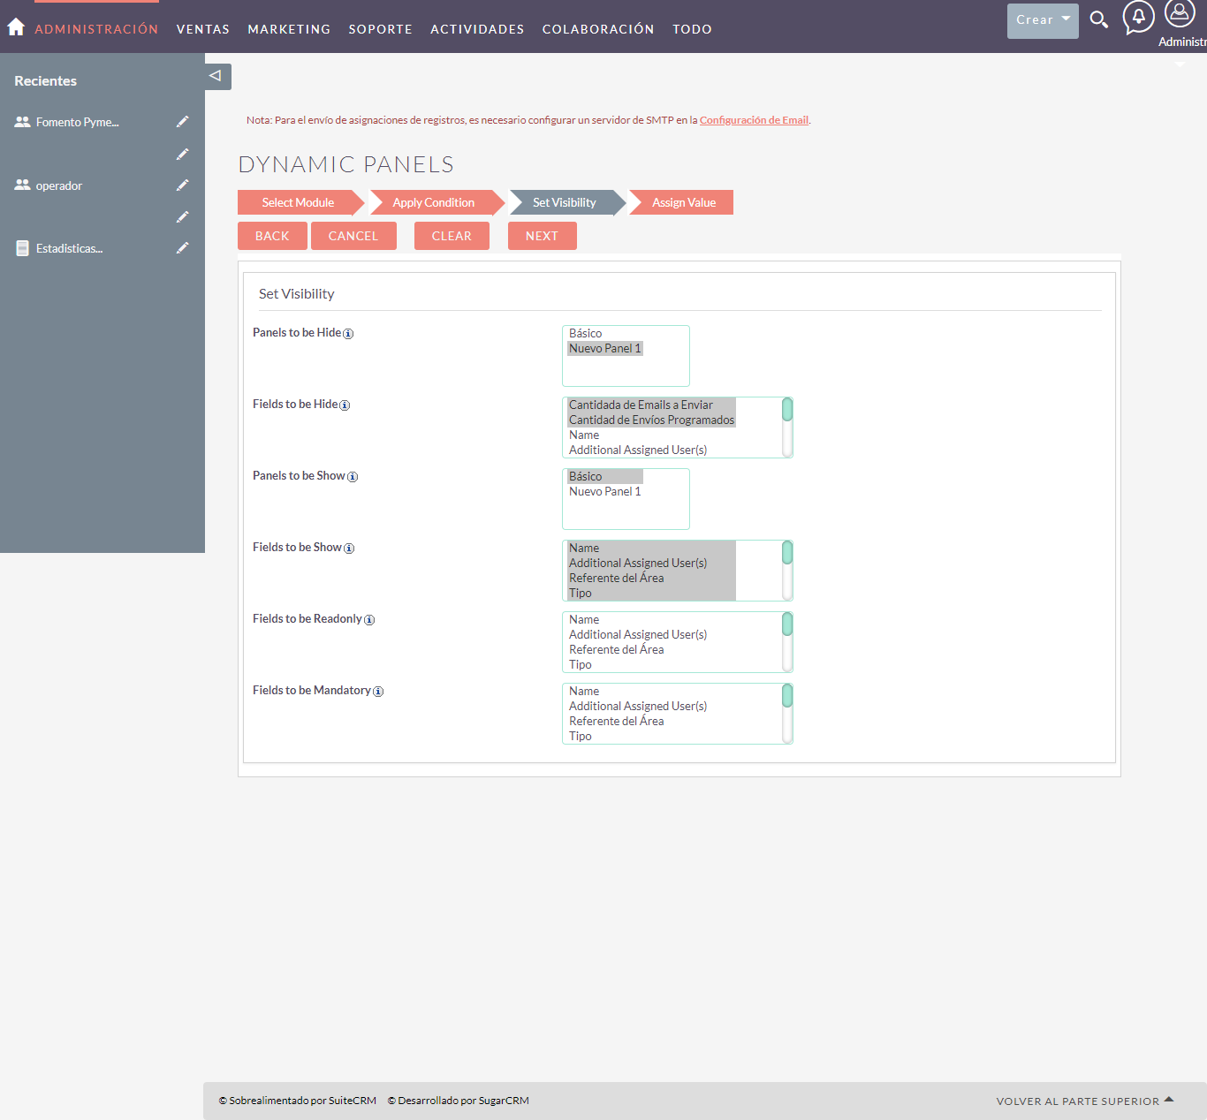Open the notifications bell icon
This screenshot has height=1120, width=1207.
[1138, 18]
